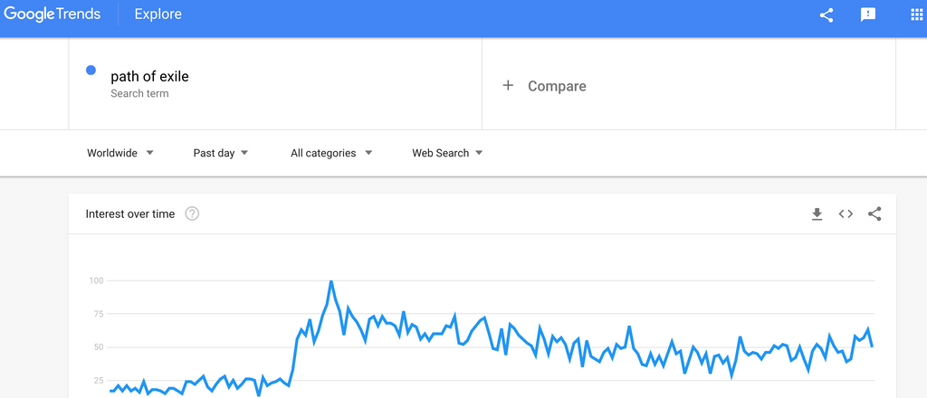
Task: Open the All categories dropdown
Action: tap(331, 153)
